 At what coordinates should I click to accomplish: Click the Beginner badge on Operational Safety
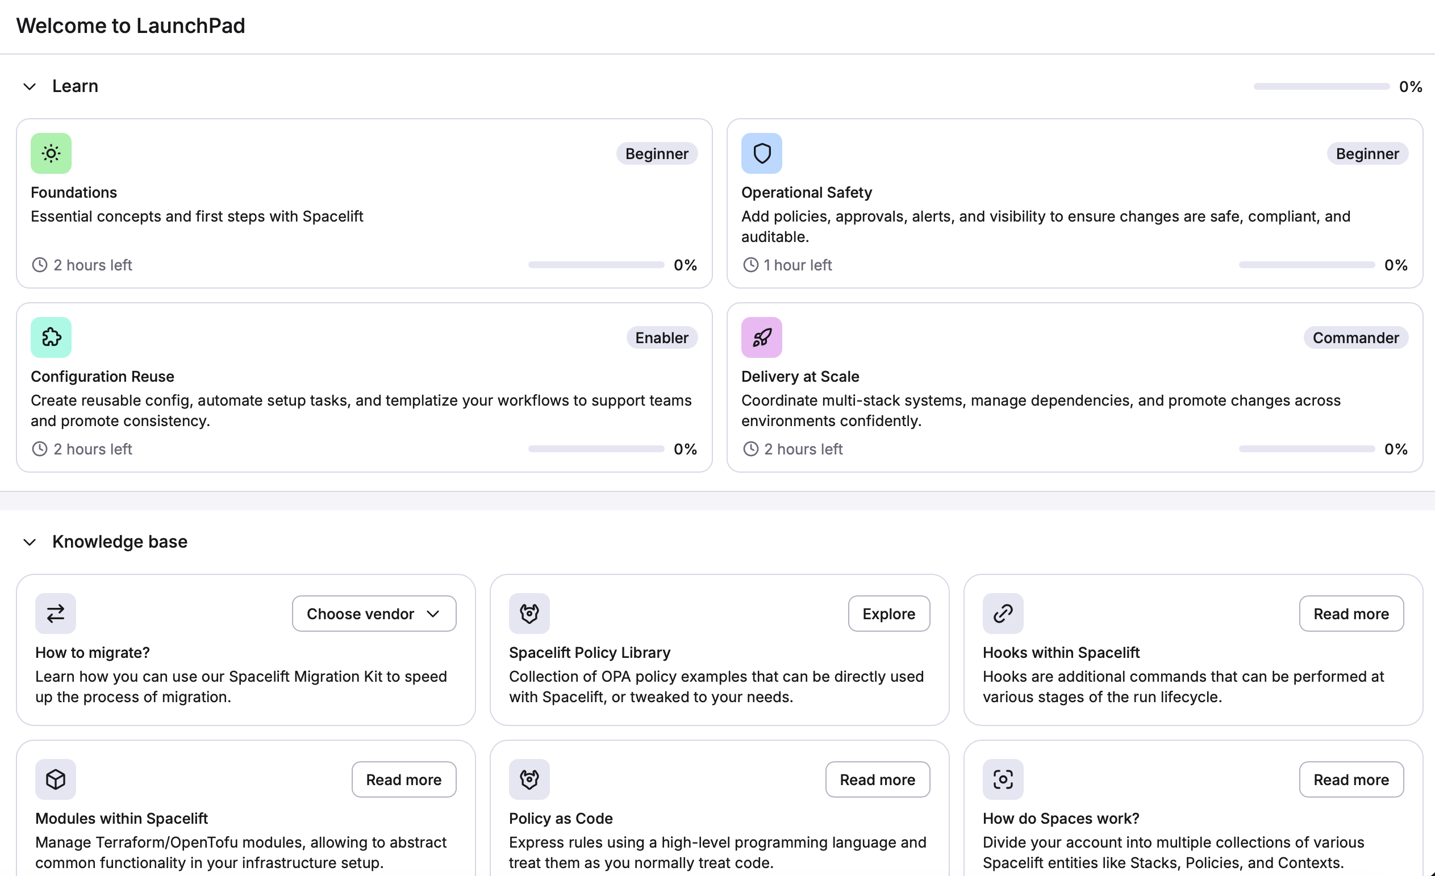[x=1367, y=153]
